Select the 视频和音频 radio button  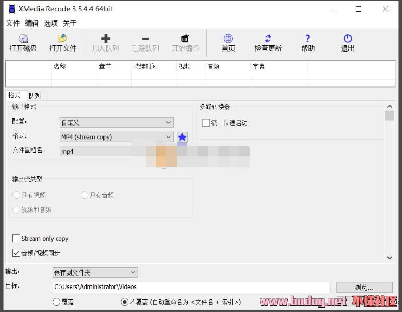[16, 209]
